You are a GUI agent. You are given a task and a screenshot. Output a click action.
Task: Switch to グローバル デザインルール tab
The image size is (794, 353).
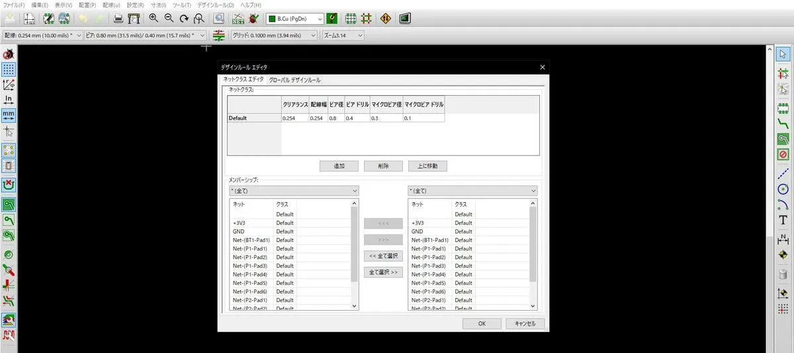294,80
